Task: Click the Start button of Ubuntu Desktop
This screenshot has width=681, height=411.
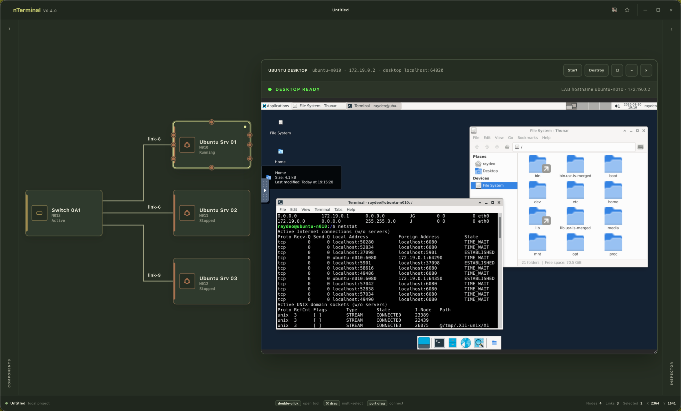Action: pyautogui.click(x=572, y=70)
